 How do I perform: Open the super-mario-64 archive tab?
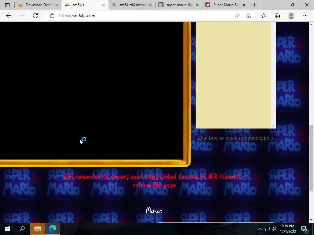point(178,5)
